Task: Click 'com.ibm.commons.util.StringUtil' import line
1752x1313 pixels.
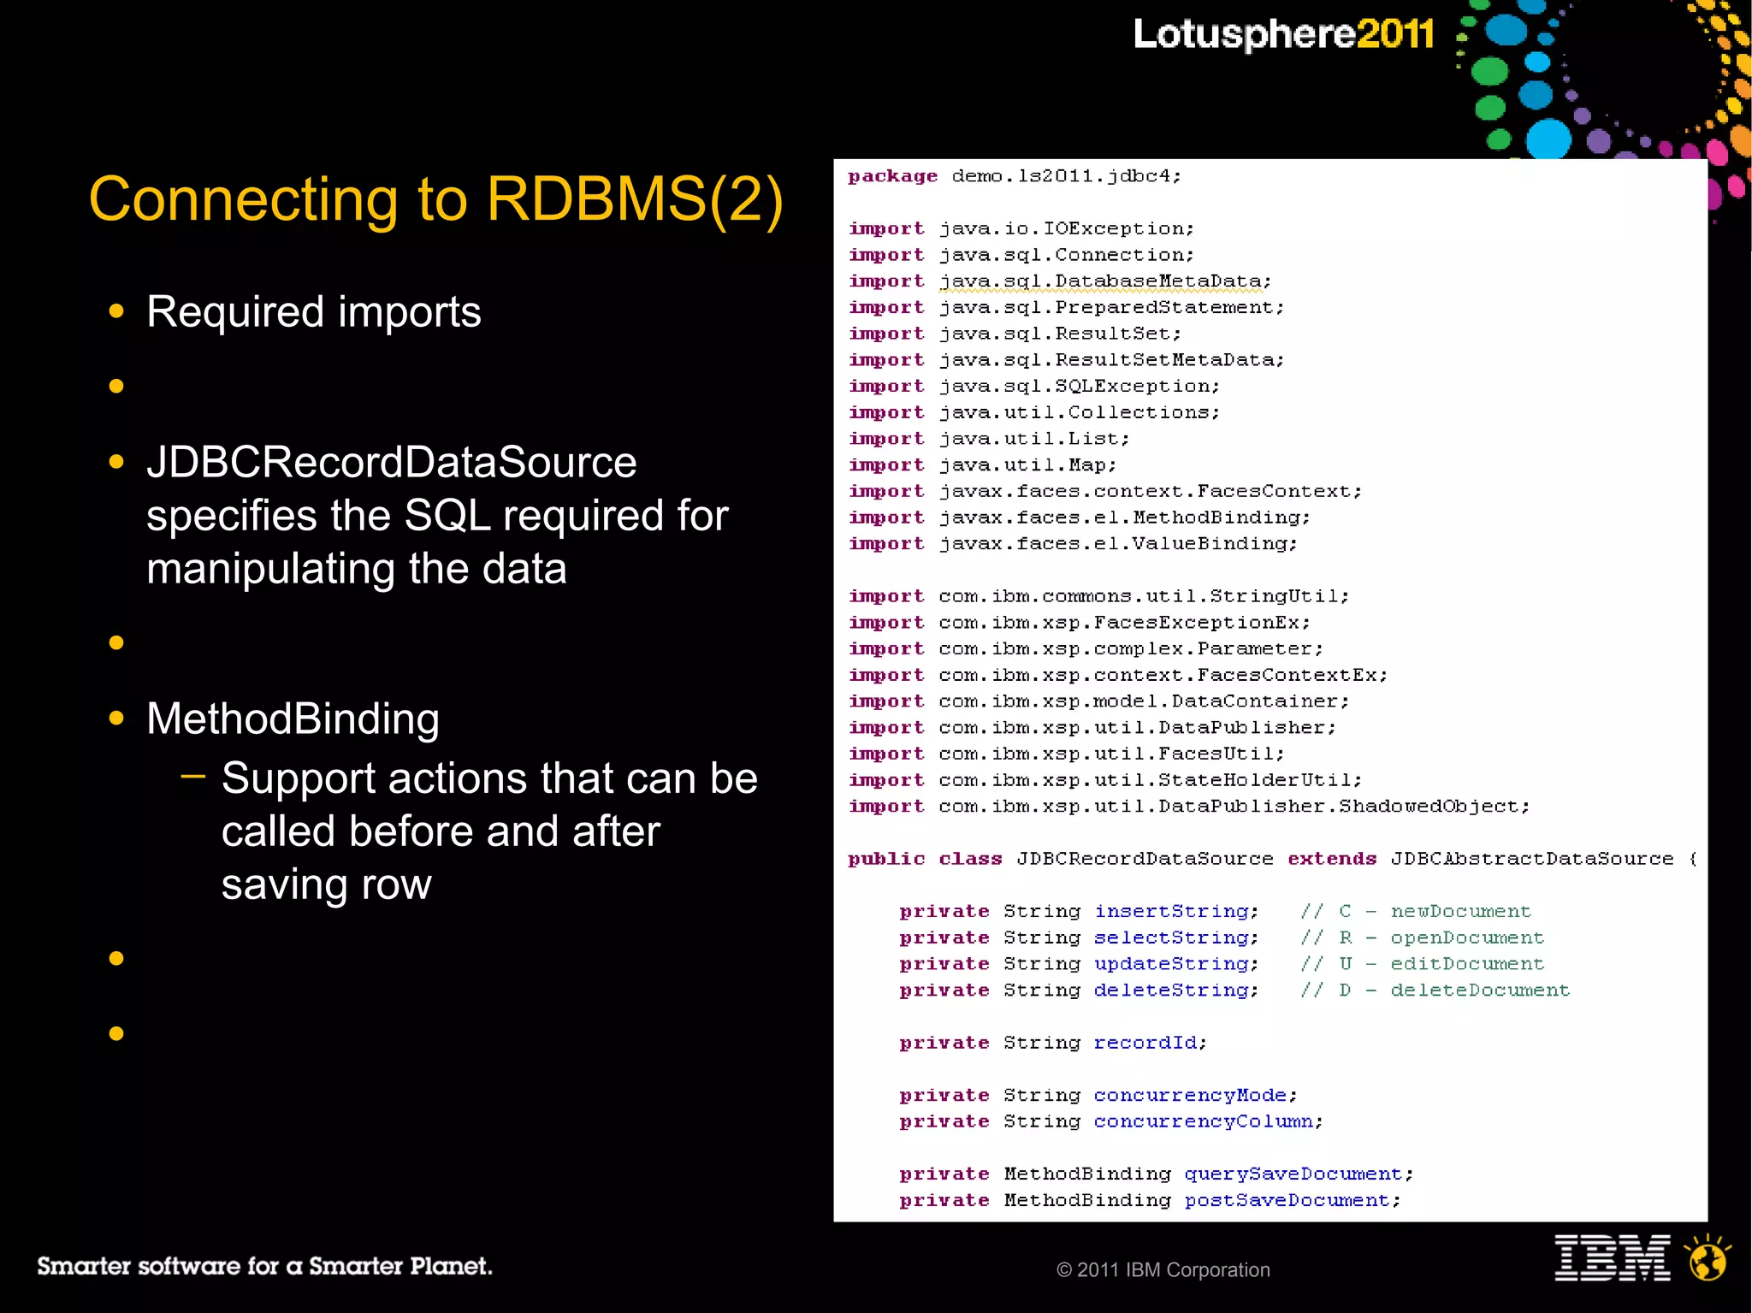Action: point(1098,596)
